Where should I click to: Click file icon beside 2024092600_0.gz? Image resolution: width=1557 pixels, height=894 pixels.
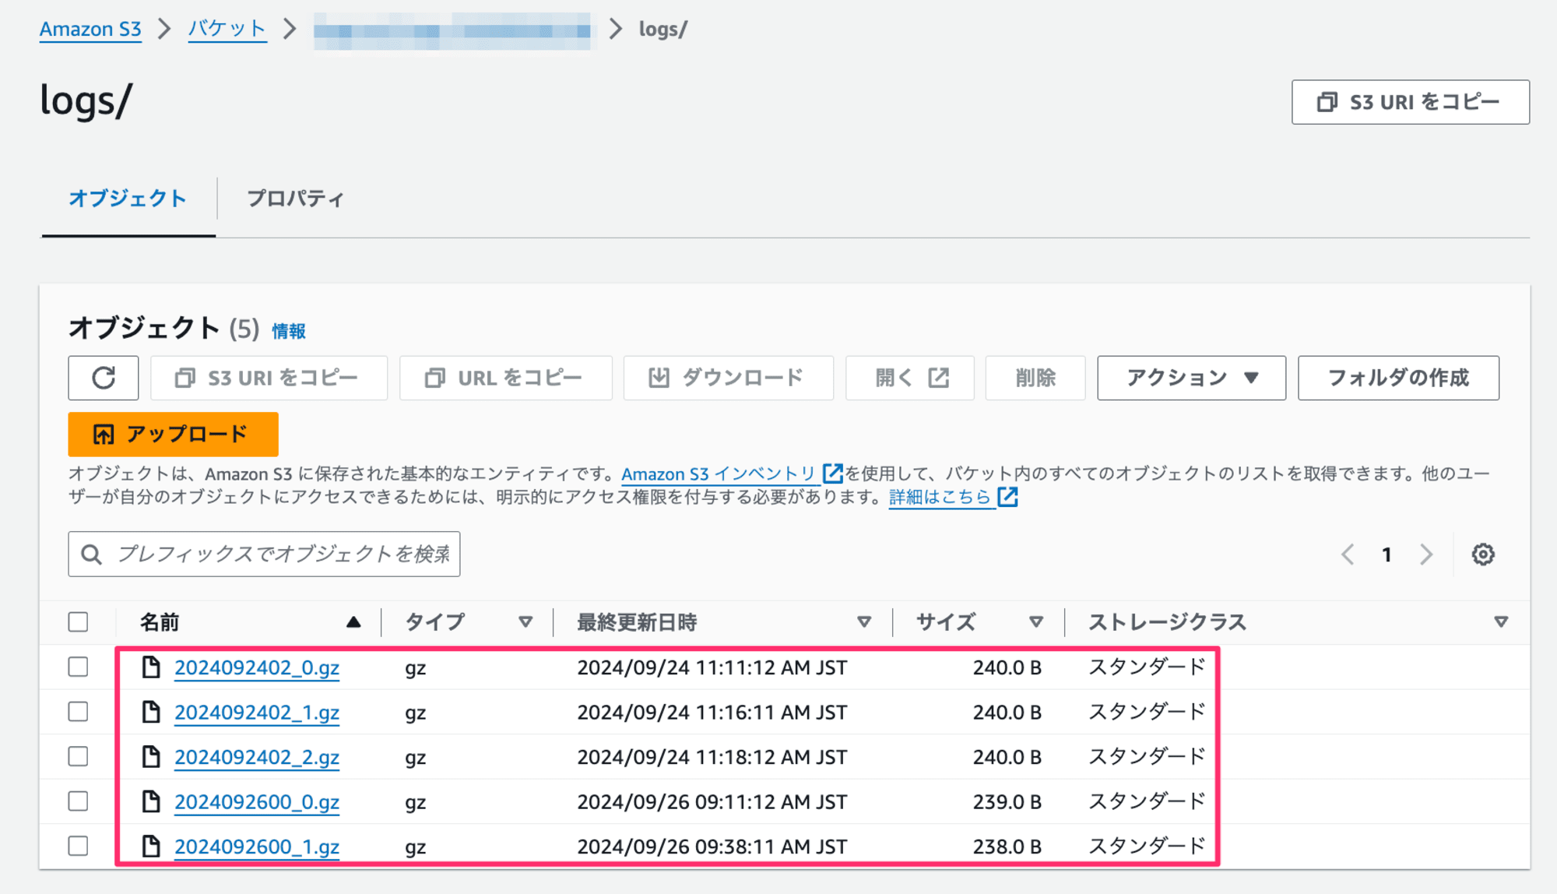click(x=151, y=801)
